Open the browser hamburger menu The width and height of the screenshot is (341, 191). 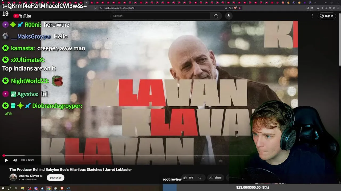[x=338, y=8]
